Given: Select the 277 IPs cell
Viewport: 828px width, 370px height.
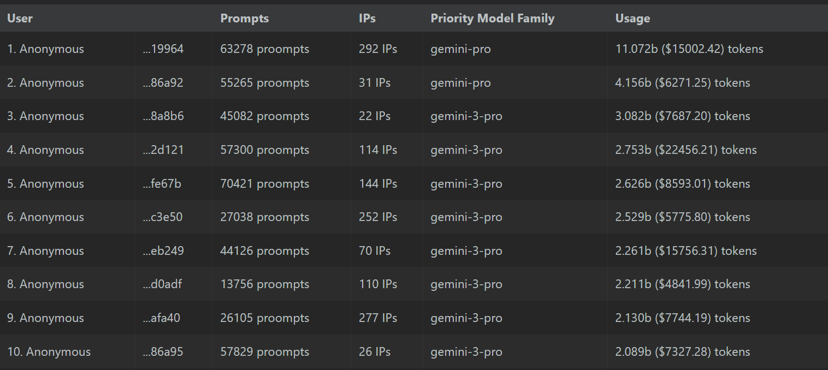Looking at the screenshot, I should tap(378, 318).
